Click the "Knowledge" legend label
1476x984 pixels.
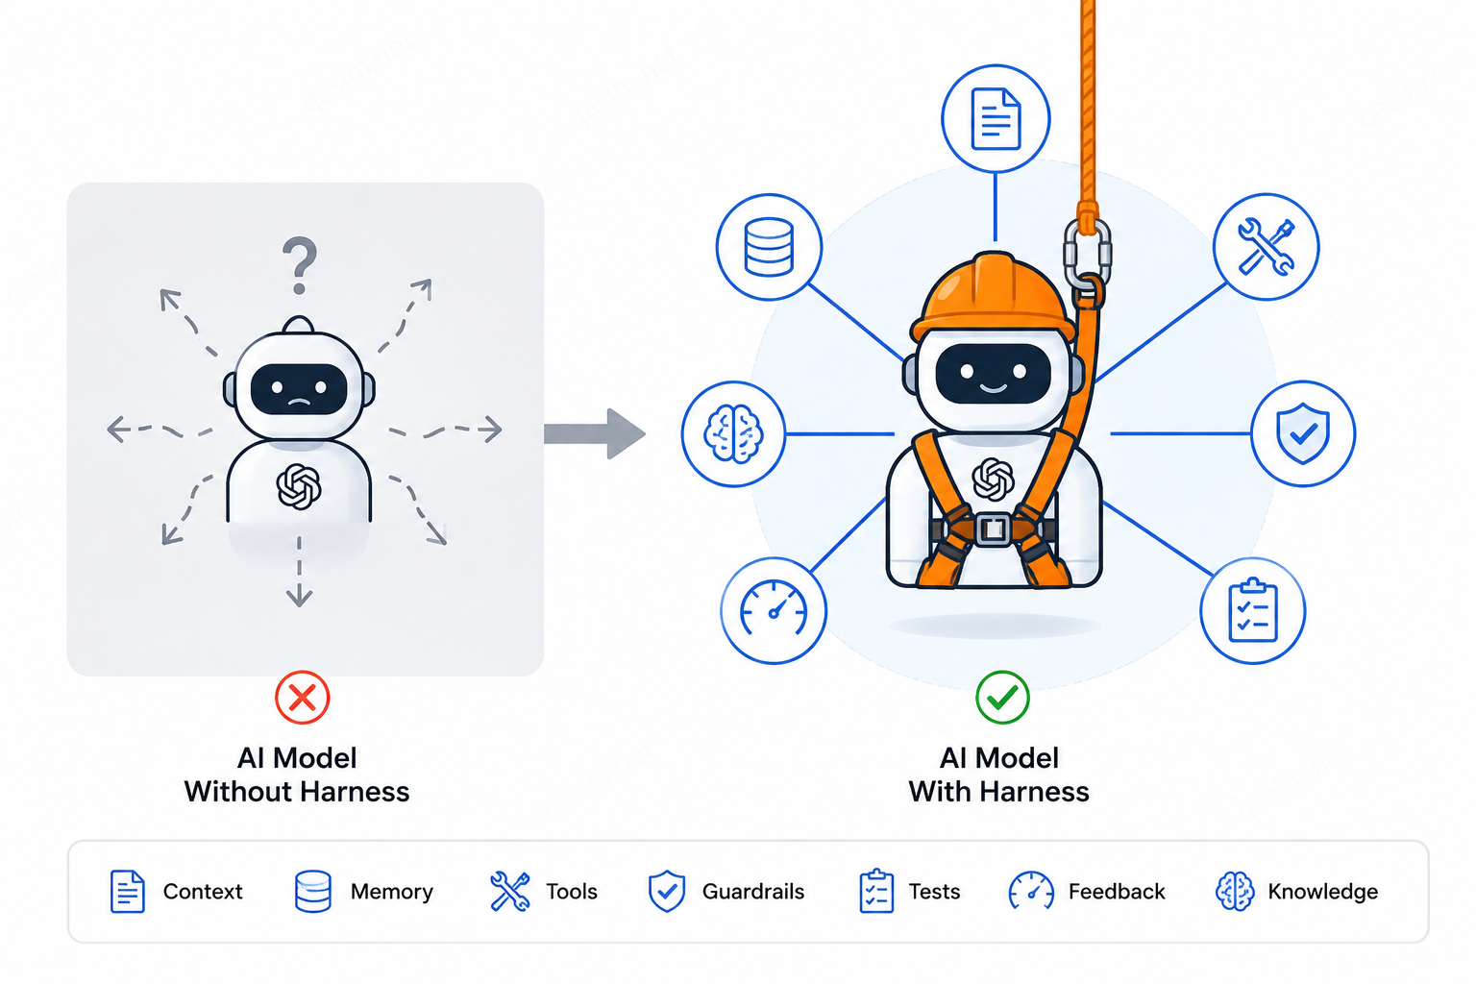tap(1323, 893)
